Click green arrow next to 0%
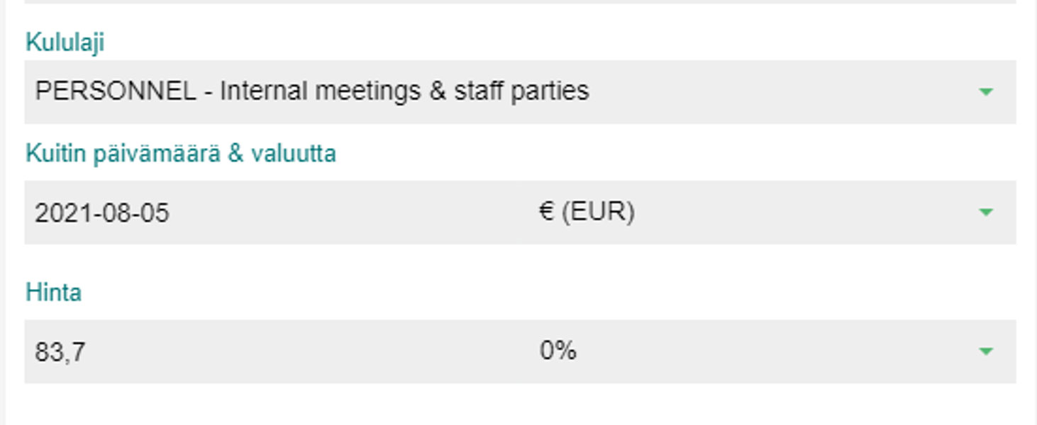Viewport: 1037px width, 425px height. coord(985,351)
